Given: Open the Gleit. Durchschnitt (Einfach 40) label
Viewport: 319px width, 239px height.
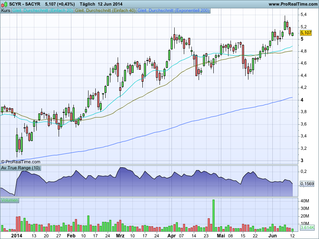Looking at the screenshot, I should pyautogui.click(x=105, y=11).
